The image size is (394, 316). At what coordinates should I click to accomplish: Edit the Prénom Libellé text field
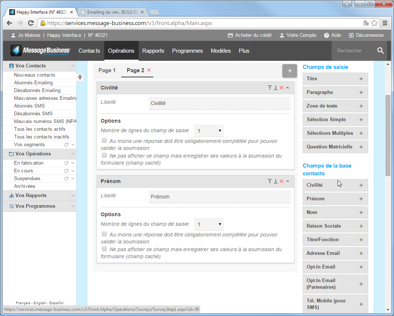point(219,197)
